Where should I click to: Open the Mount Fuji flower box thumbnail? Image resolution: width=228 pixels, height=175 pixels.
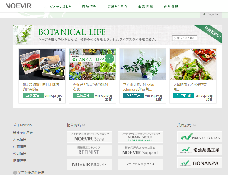[42, 64]
